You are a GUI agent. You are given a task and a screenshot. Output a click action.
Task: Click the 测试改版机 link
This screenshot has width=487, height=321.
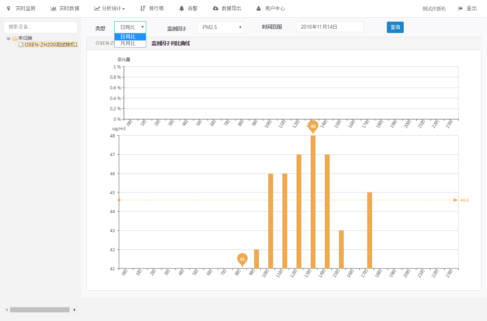(434, 9)
